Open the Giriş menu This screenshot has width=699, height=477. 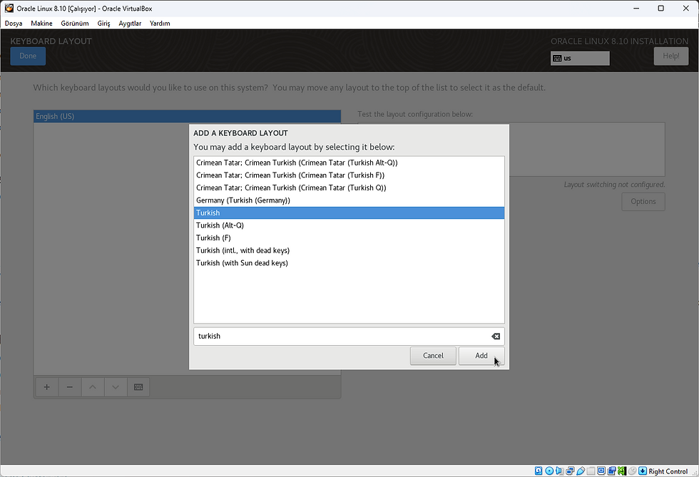pos(103,24)
